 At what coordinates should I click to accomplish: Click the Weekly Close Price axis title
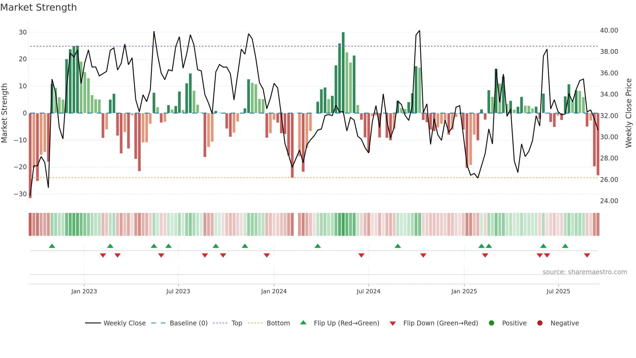(629, 113)
